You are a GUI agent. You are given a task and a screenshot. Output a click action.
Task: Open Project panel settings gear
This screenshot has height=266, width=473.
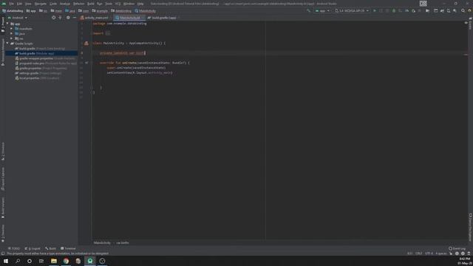point(68,18)
